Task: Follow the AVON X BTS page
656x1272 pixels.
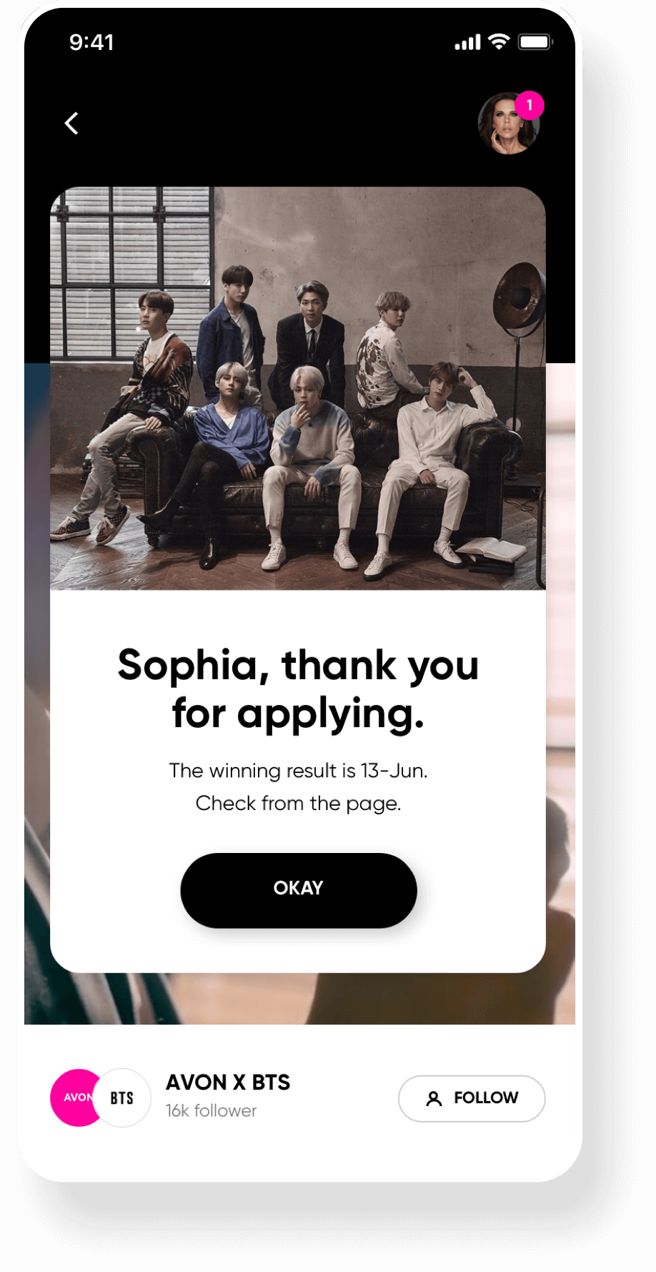Action: coord(472,1098)
